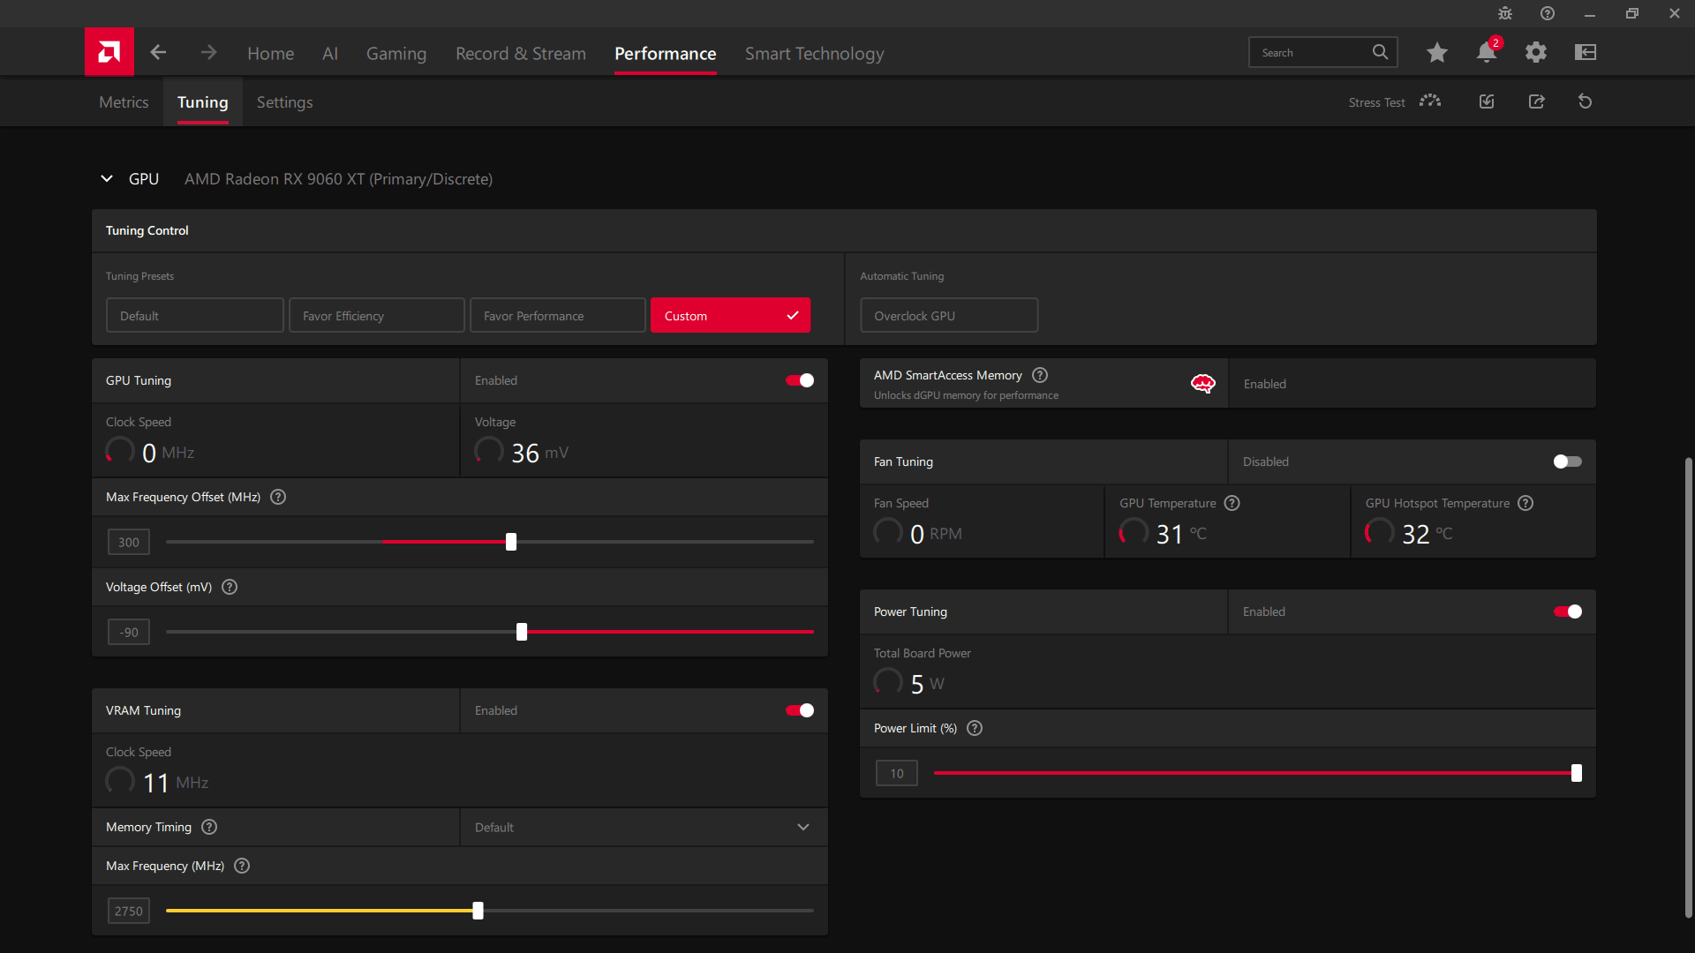Open the notifications bell
Viewport: 1695px width, 953px height.
[1487, 52]
